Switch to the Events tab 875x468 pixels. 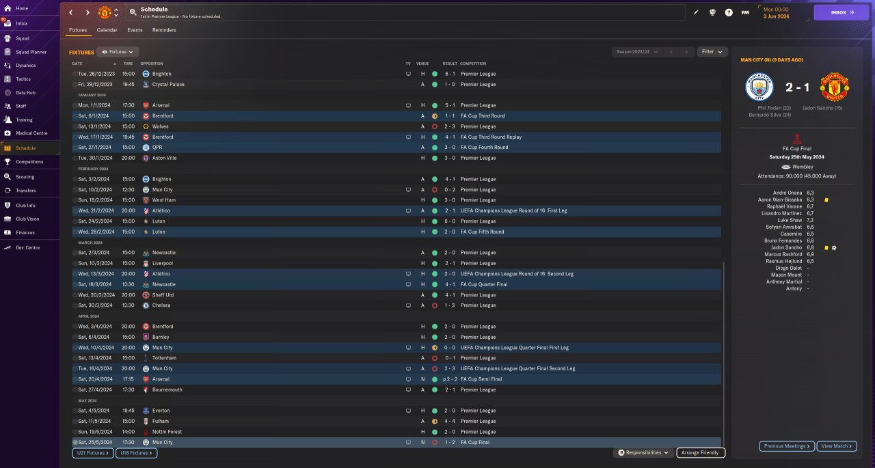click(135, 30)
